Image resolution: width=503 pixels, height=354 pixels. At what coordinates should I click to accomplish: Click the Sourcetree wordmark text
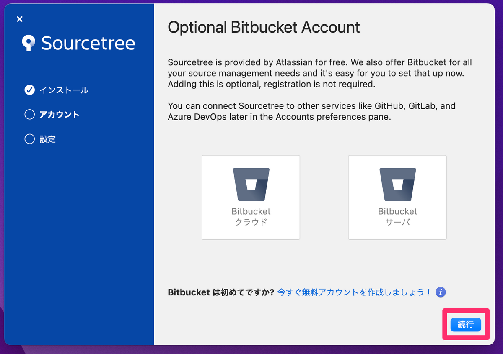pyautogui.click(x=88, y=43)
